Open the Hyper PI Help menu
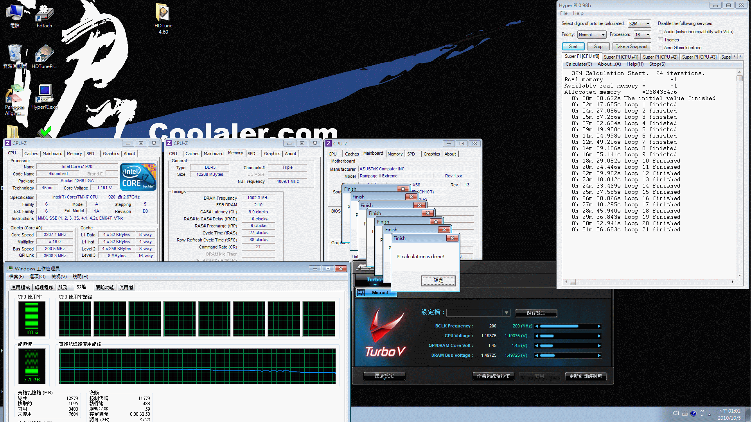The height and width of the screenshot is (422, 751). coord(578,13)
